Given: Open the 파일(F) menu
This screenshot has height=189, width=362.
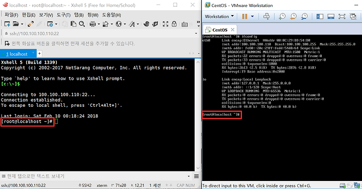Looking at the screenshot, I should tap(11, 15).
